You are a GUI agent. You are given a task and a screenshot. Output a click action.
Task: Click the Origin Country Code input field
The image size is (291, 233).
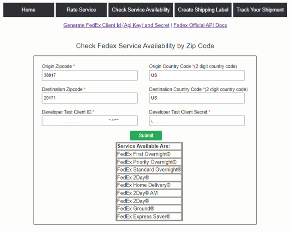pos(197,75)
